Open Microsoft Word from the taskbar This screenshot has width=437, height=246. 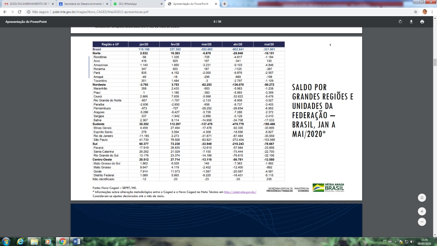(76, 242)
